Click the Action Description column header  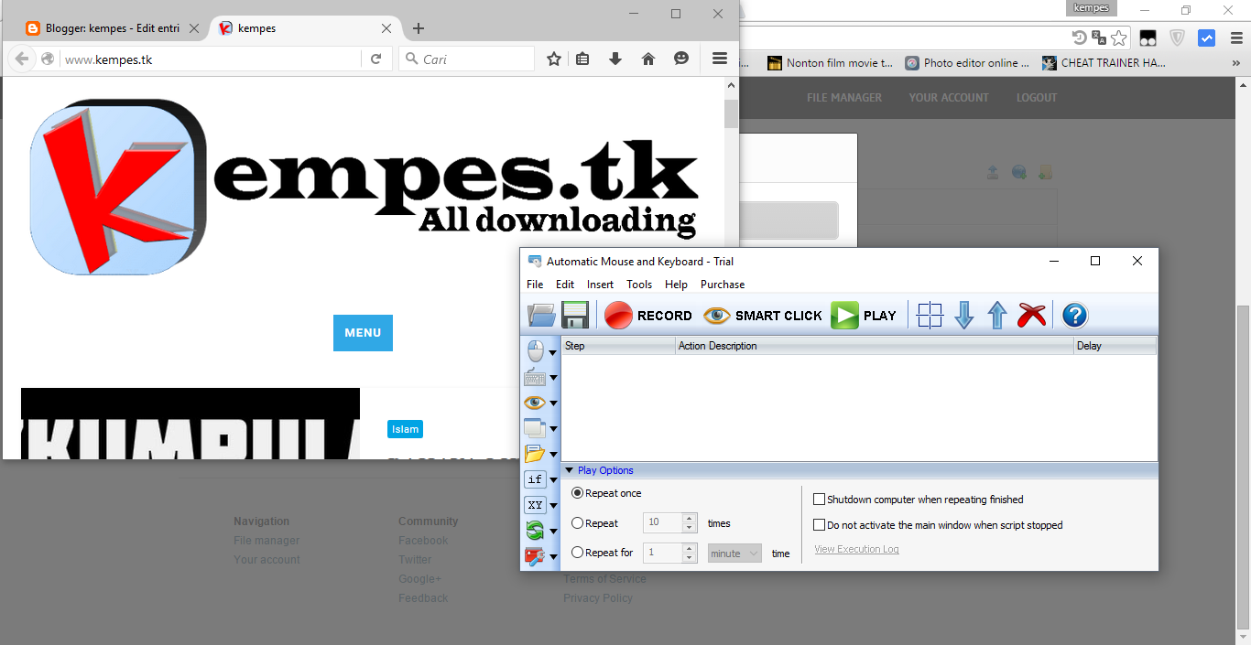(x=875, y=346)
